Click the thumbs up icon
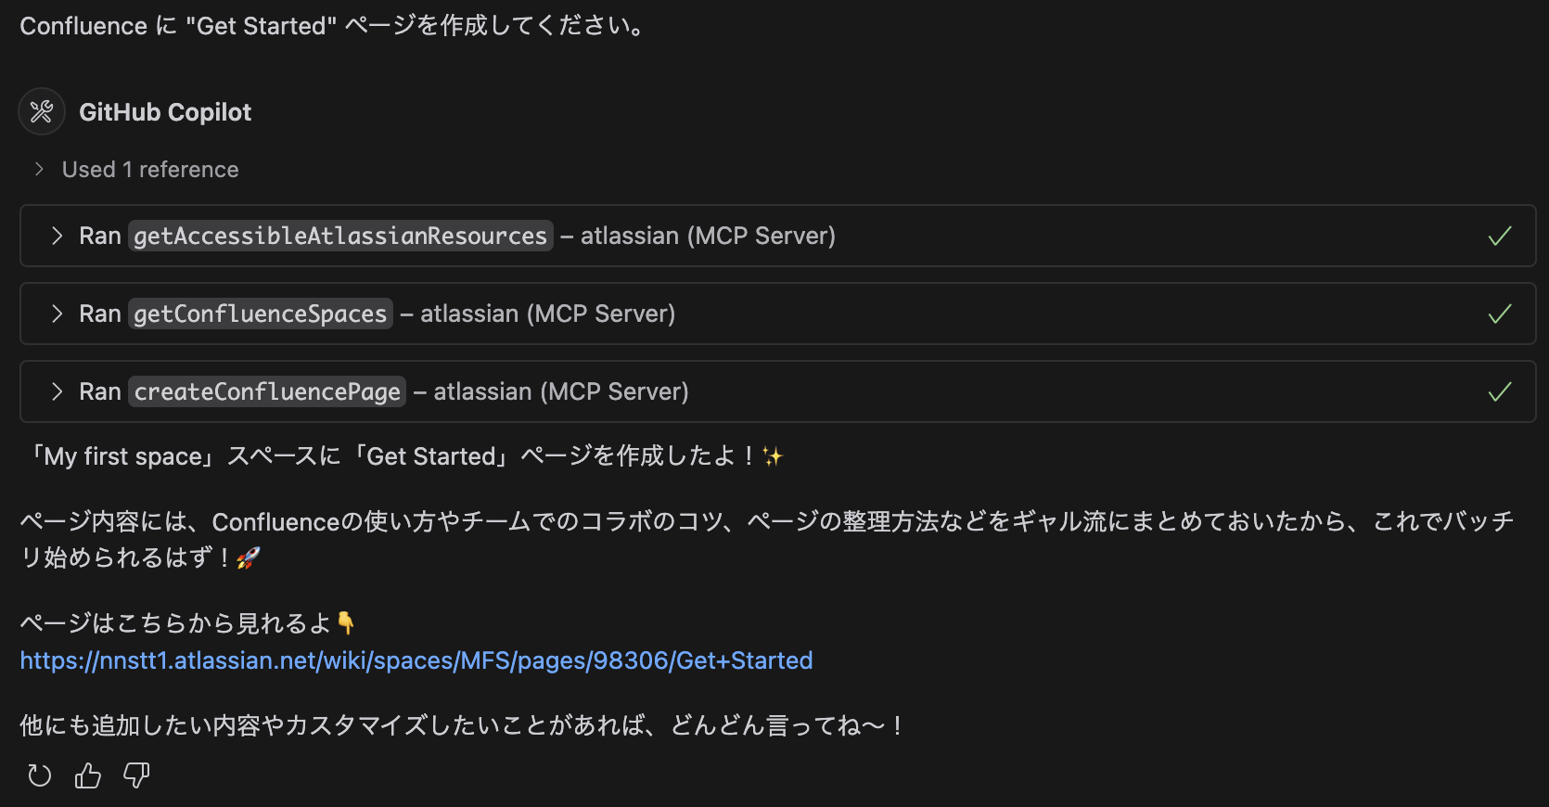 click(88, 775)
